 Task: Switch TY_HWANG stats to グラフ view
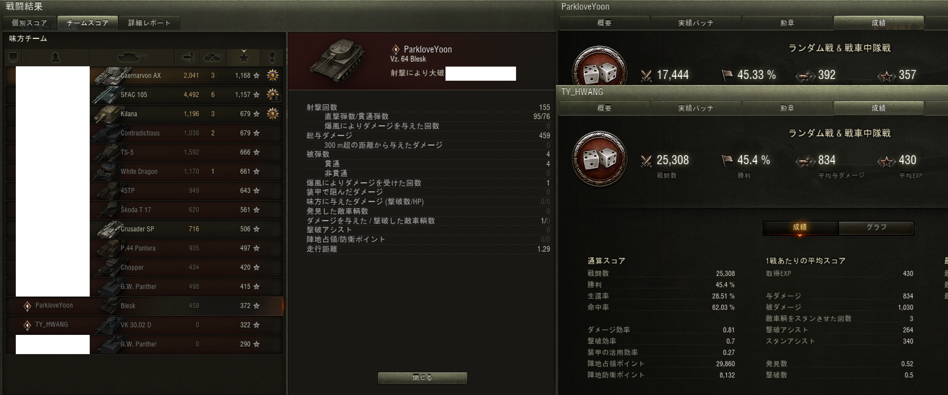pyautogui.click(x=876, y=227)
